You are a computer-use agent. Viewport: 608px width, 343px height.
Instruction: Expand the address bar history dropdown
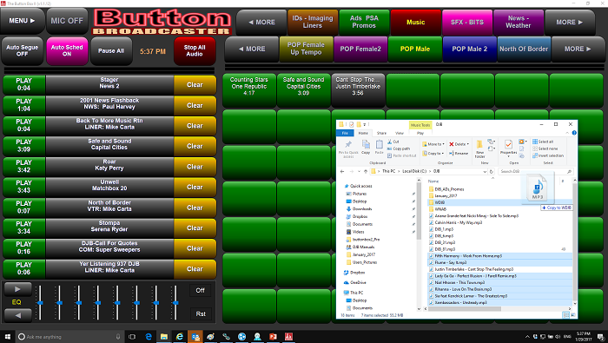point(485,171)
